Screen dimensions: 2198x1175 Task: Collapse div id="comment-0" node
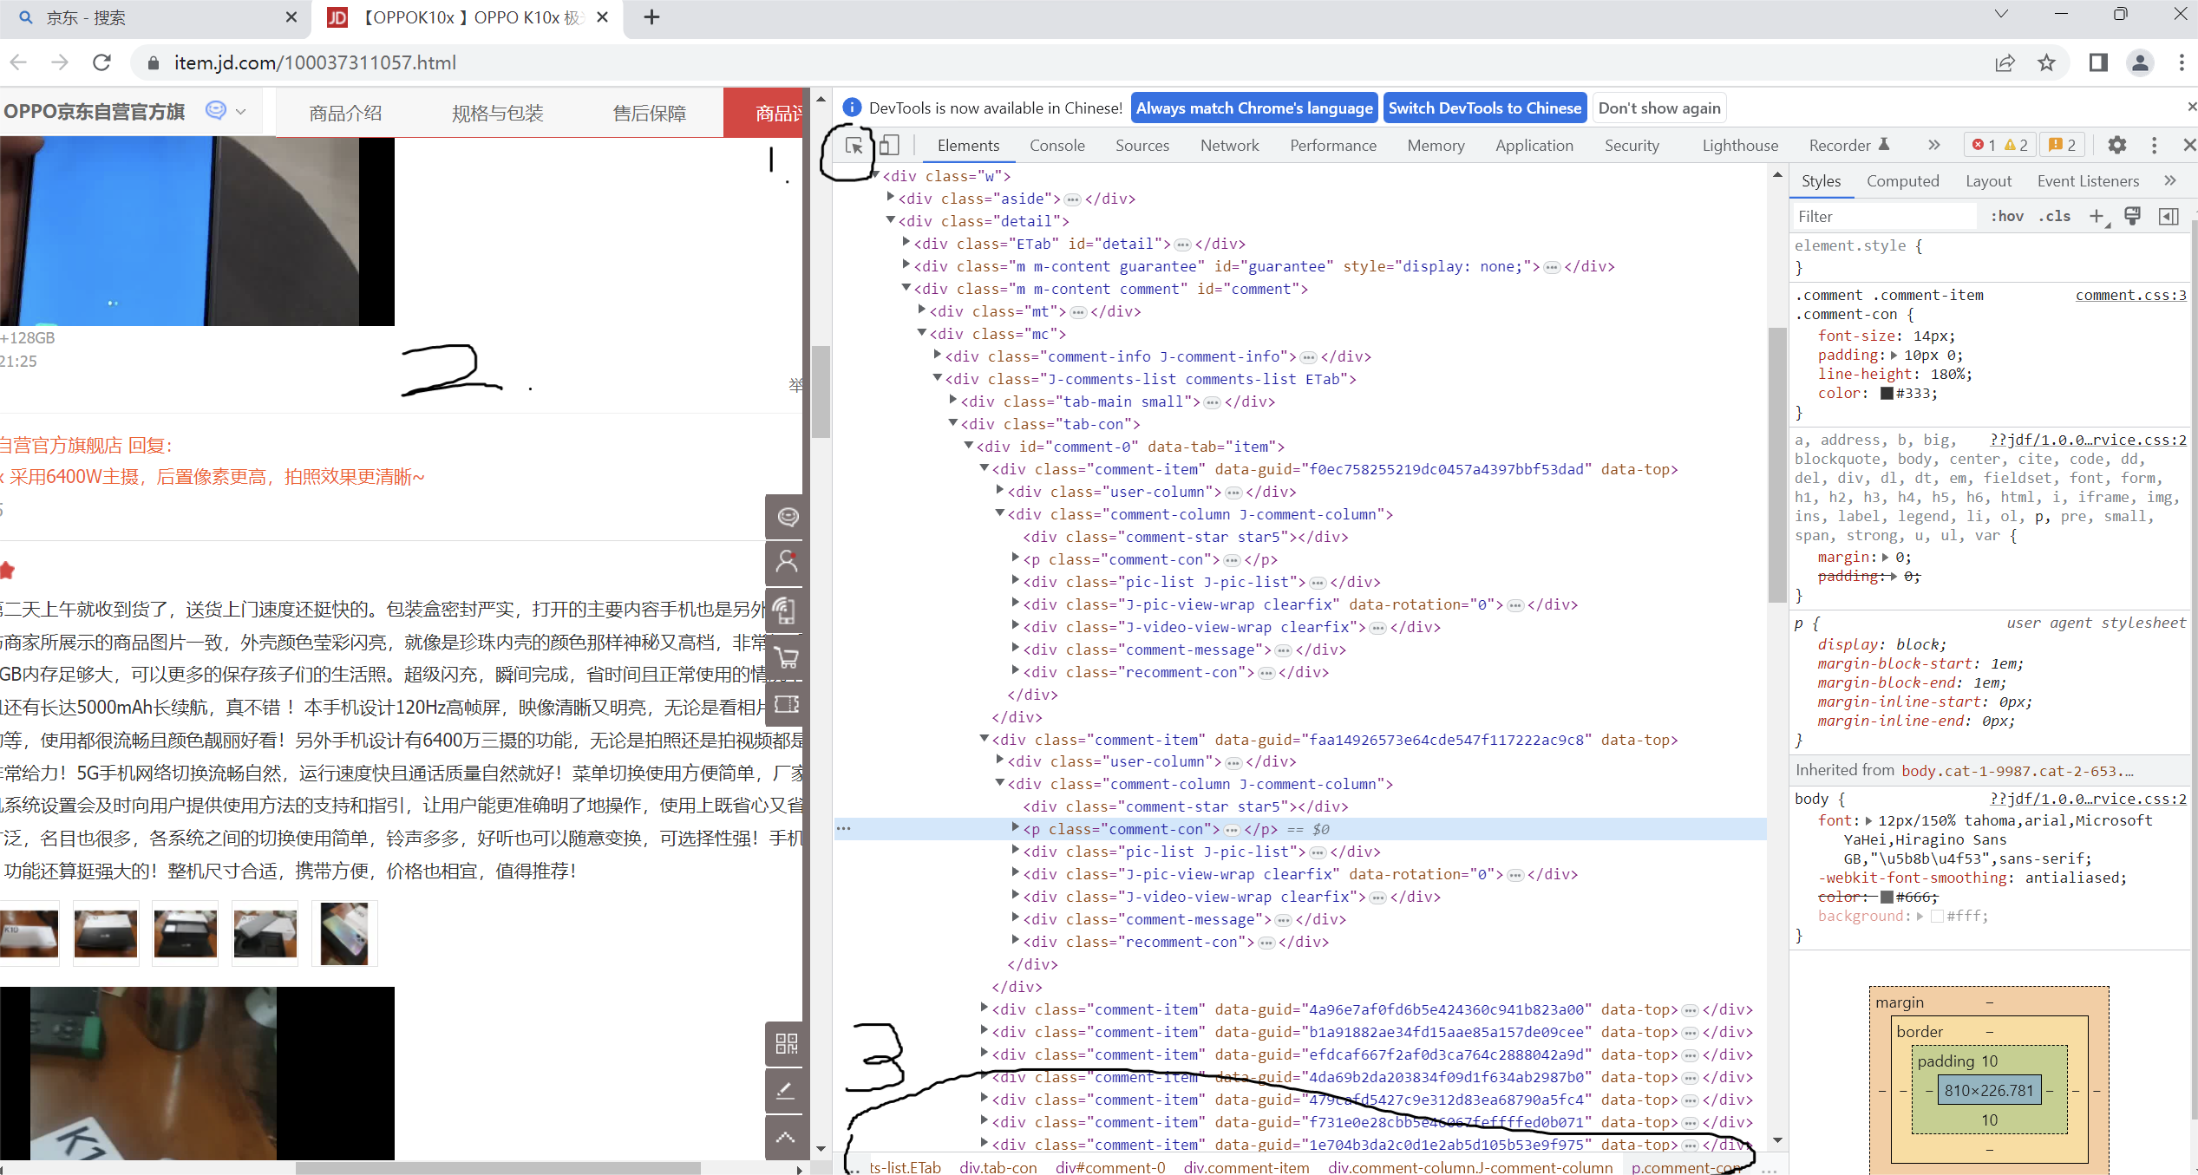[x=969, y=446]
